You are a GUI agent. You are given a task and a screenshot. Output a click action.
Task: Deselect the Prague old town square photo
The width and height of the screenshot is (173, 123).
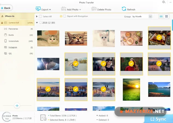point(104,89)
